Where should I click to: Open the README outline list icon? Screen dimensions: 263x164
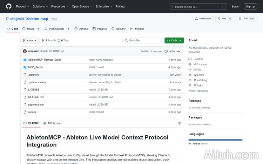click(179, 123)
